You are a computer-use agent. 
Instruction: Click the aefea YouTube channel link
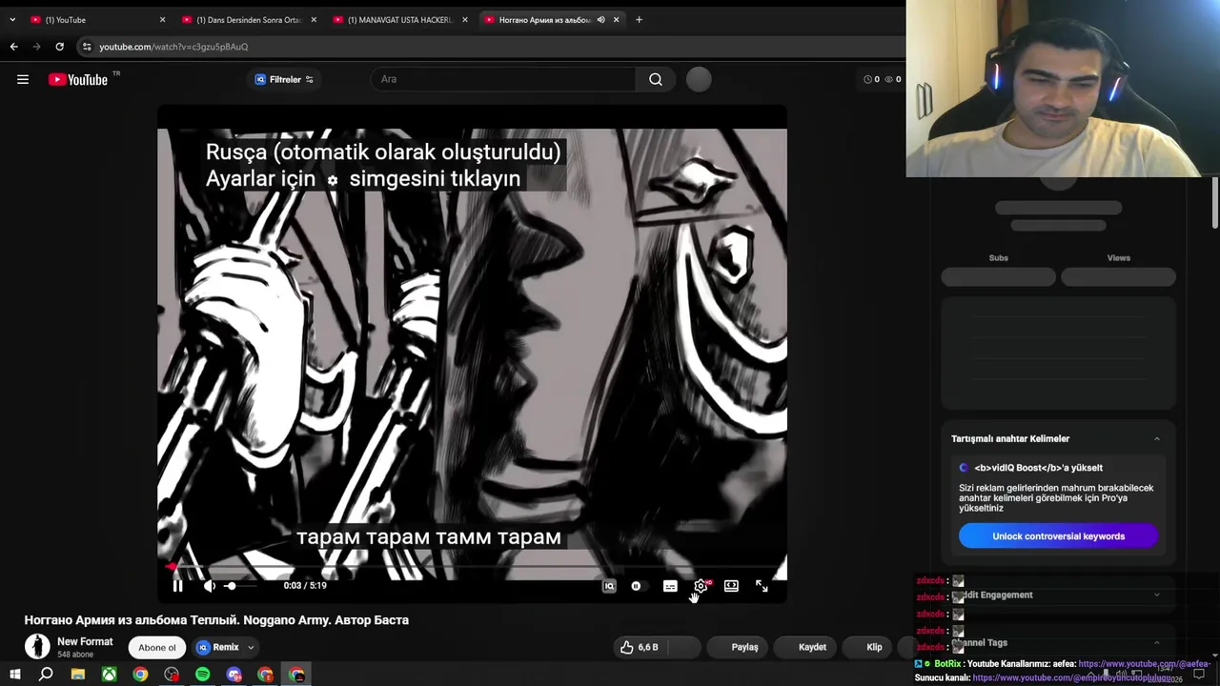coord(1145,663)
